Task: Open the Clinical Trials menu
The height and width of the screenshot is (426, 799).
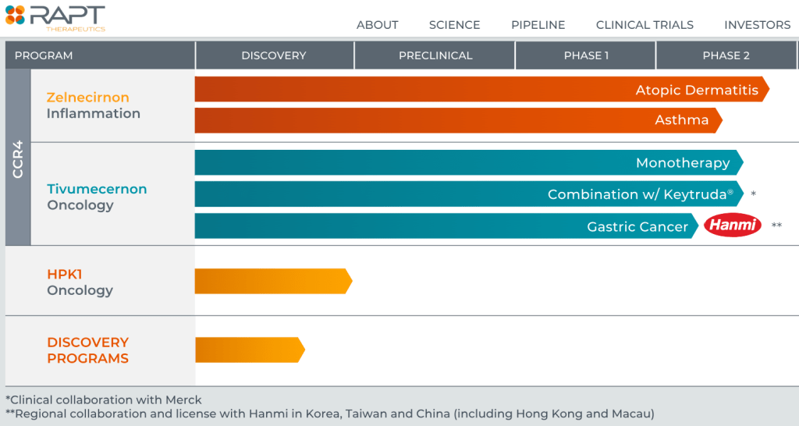Action: (645, 25)
